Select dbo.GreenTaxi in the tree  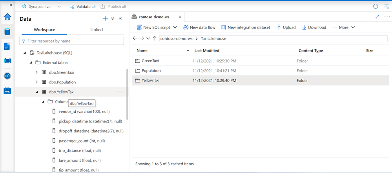pyautogui.click(x=62, y=72)
